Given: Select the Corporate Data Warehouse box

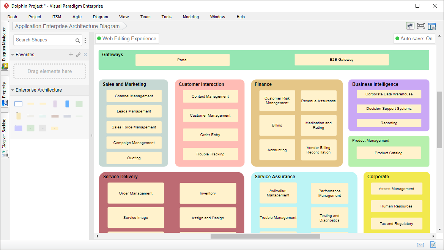Looking at the screenshot, I should 389,94.
